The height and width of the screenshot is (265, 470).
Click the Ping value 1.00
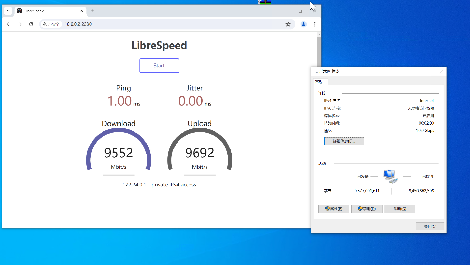pyautogui.click(x=120, y=101)
